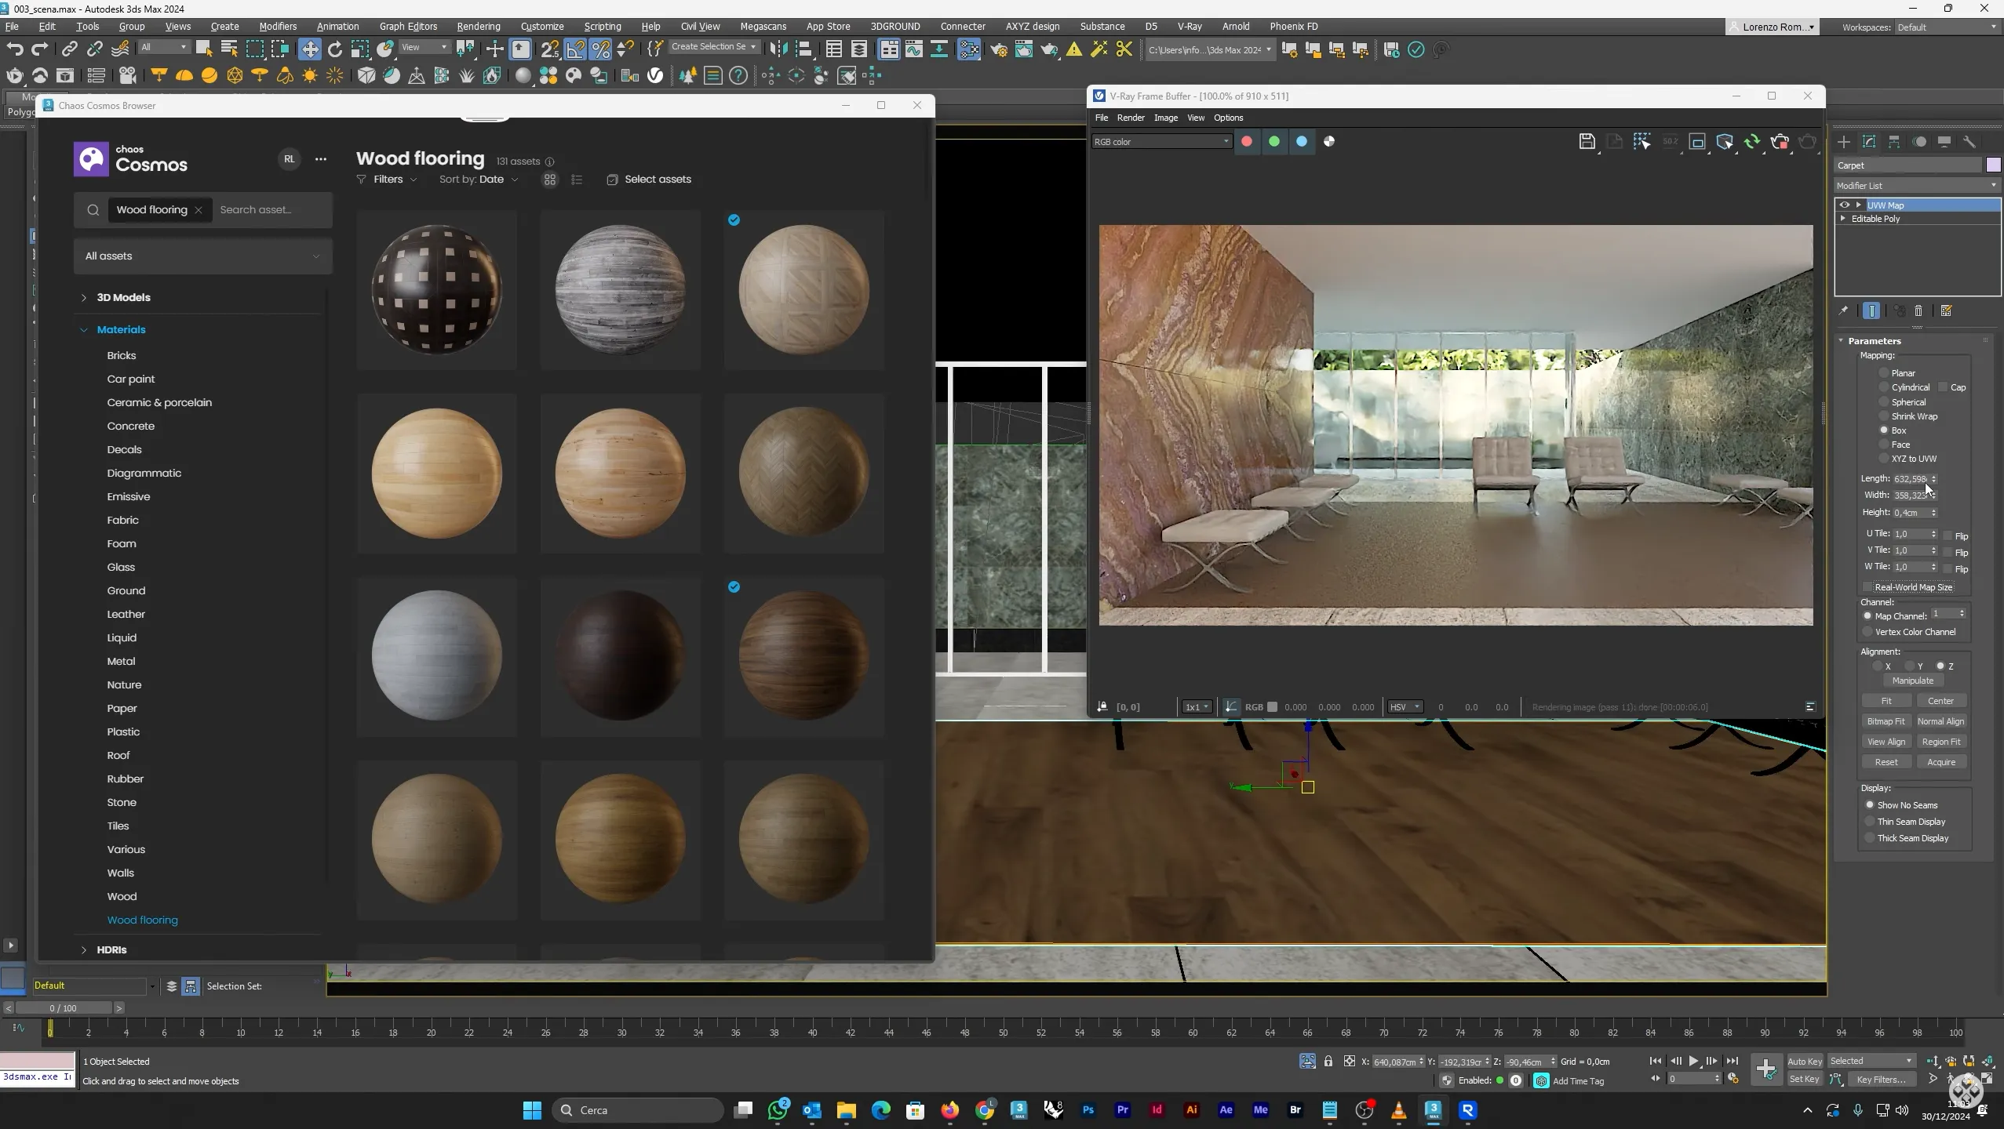
Task: Save image icon in V-Ray Frame Buffer
Action: click(1587, 142)
